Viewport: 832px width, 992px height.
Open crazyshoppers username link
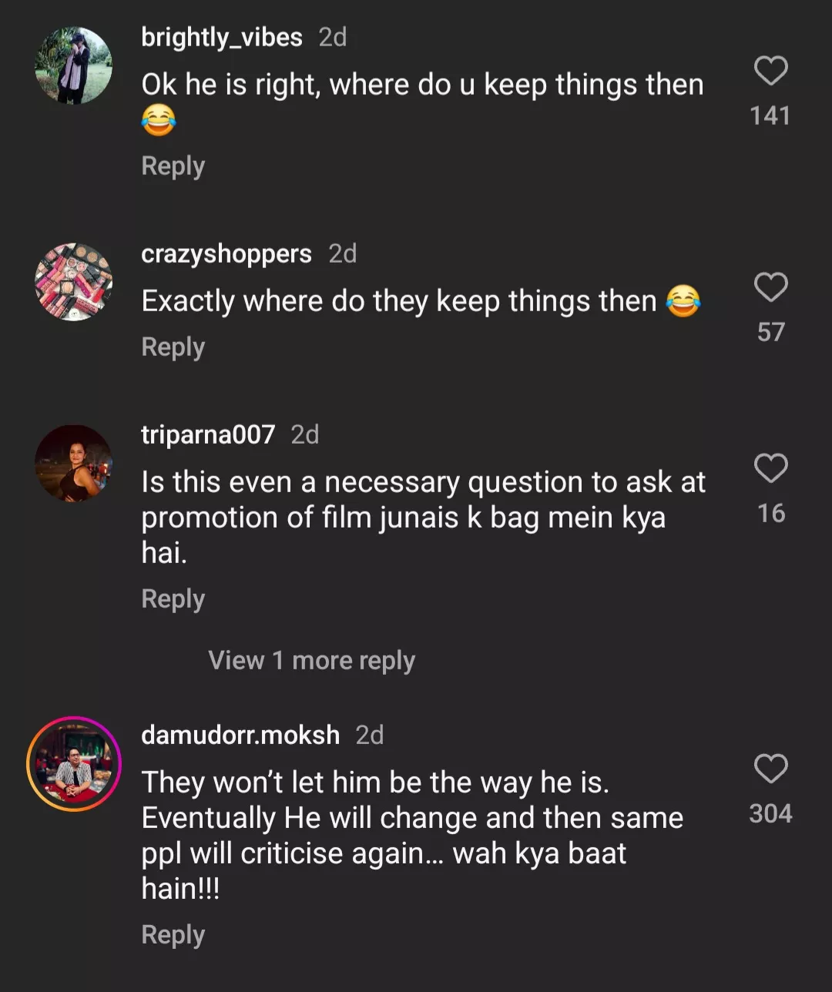point(226,253)
